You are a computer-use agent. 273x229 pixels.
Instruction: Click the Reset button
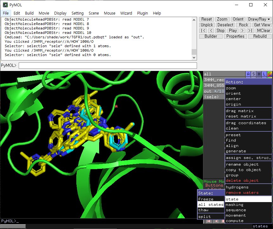(206, 19)
